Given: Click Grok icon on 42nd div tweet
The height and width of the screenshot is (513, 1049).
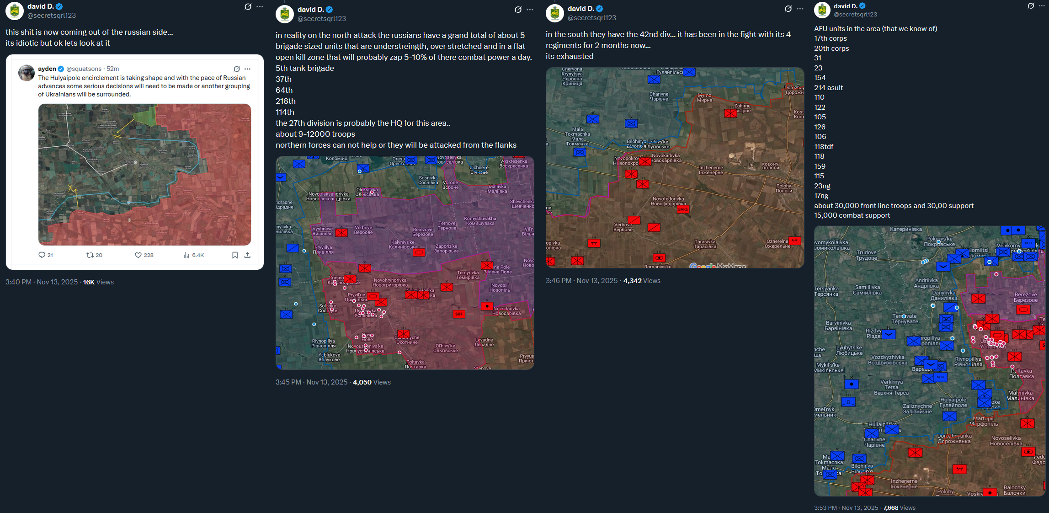Looking at the screenshot, I should click(788, 9).
